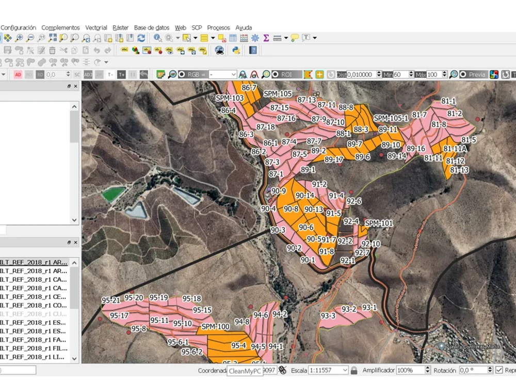Click the SCP AD button

(x=18, y=75)
